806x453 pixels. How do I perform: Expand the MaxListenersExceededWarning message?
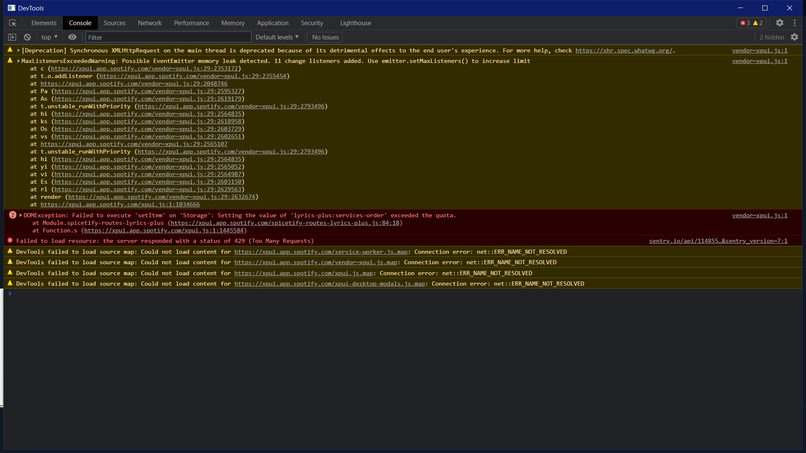tap(18, 60)
